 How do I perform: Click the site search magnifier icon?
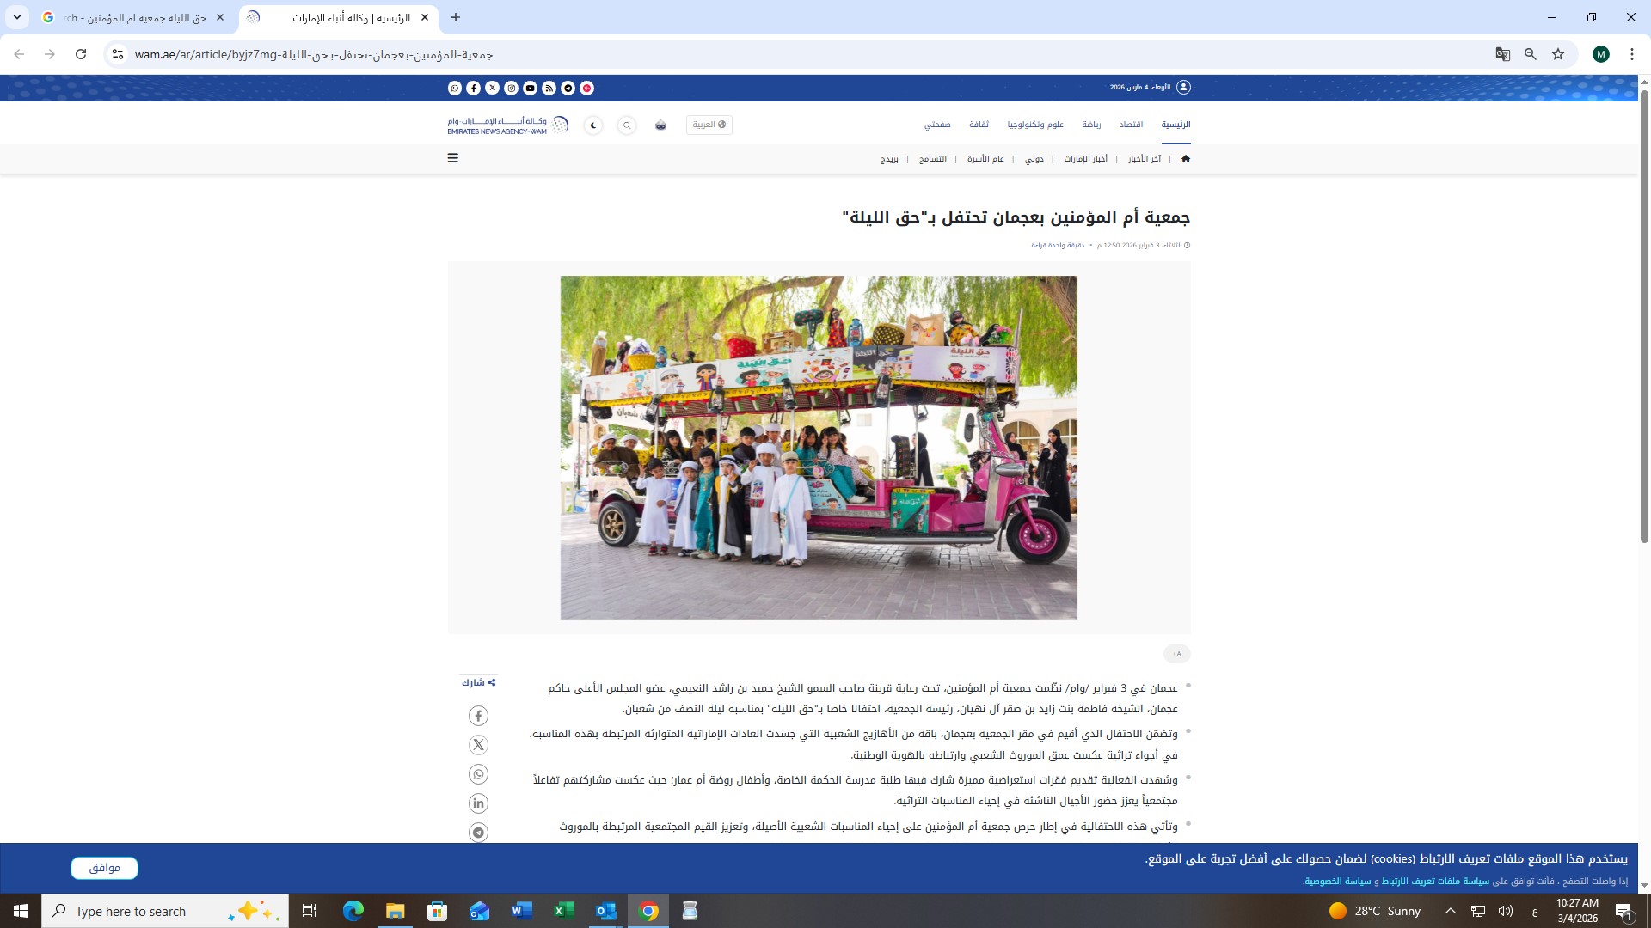[627, 125]
